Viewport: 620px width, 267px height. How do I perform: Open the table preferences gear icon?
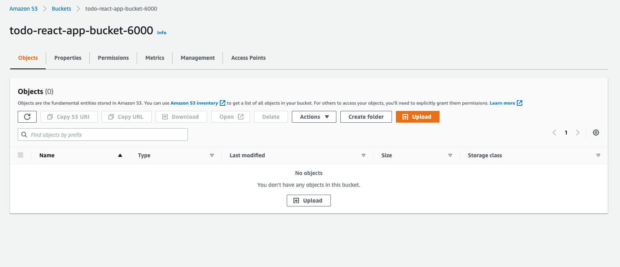tap(596, 133)
